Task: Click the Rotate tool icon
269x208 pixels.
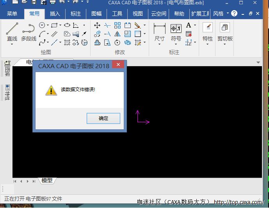Action: (118, 42)
